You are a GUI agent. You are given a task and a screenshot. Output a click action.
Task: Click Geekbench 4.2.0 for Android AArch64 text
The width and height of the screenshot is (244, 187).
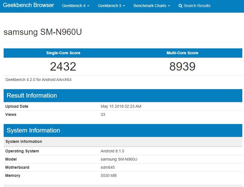coord(38,80)
